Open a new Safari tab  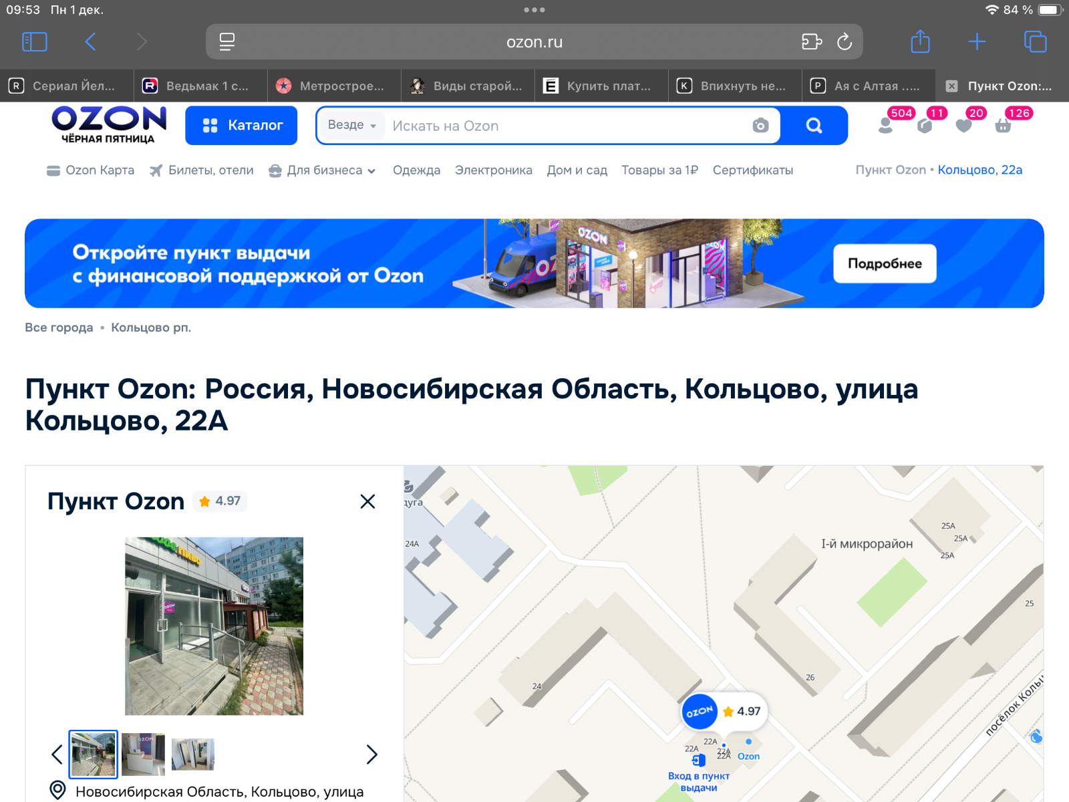click(977, 42)
